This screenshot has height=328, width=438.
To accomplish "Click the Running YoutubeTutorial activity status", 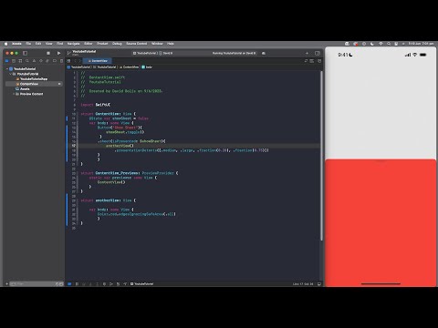I will 234,53.
